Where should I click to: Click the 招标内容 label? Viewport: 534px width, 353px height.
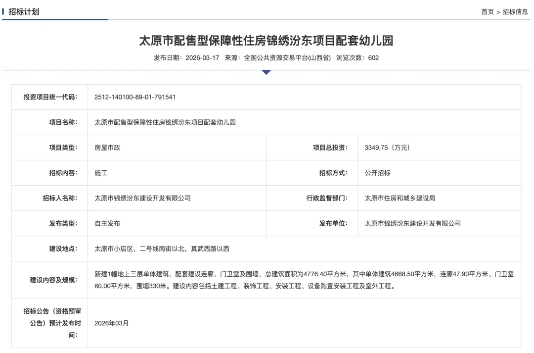[63, 173]
